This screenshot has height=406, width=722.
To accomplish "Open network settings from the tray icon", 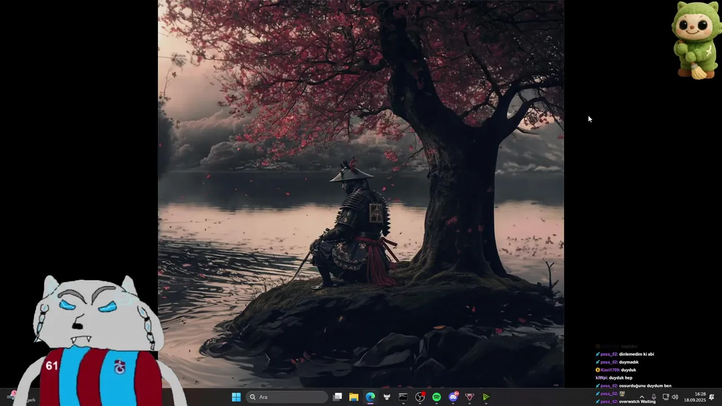I will [666, 397].
